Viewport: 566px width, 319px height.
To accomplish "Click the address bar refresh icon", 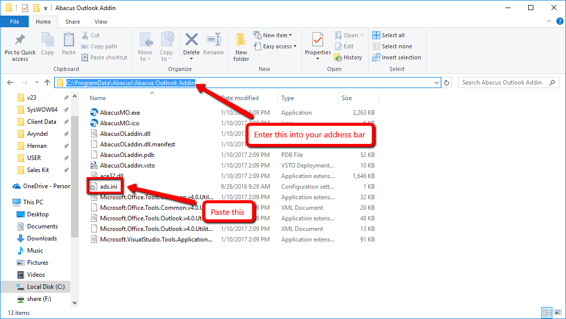I will (x=447, y=82).
